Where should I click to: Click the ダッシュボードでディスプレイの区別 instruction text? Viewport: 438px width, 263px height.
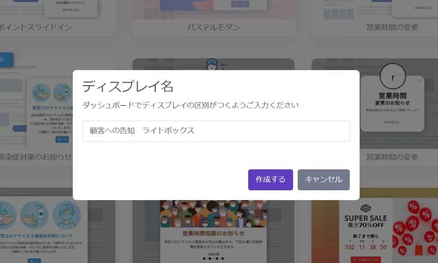coord(190,105)
